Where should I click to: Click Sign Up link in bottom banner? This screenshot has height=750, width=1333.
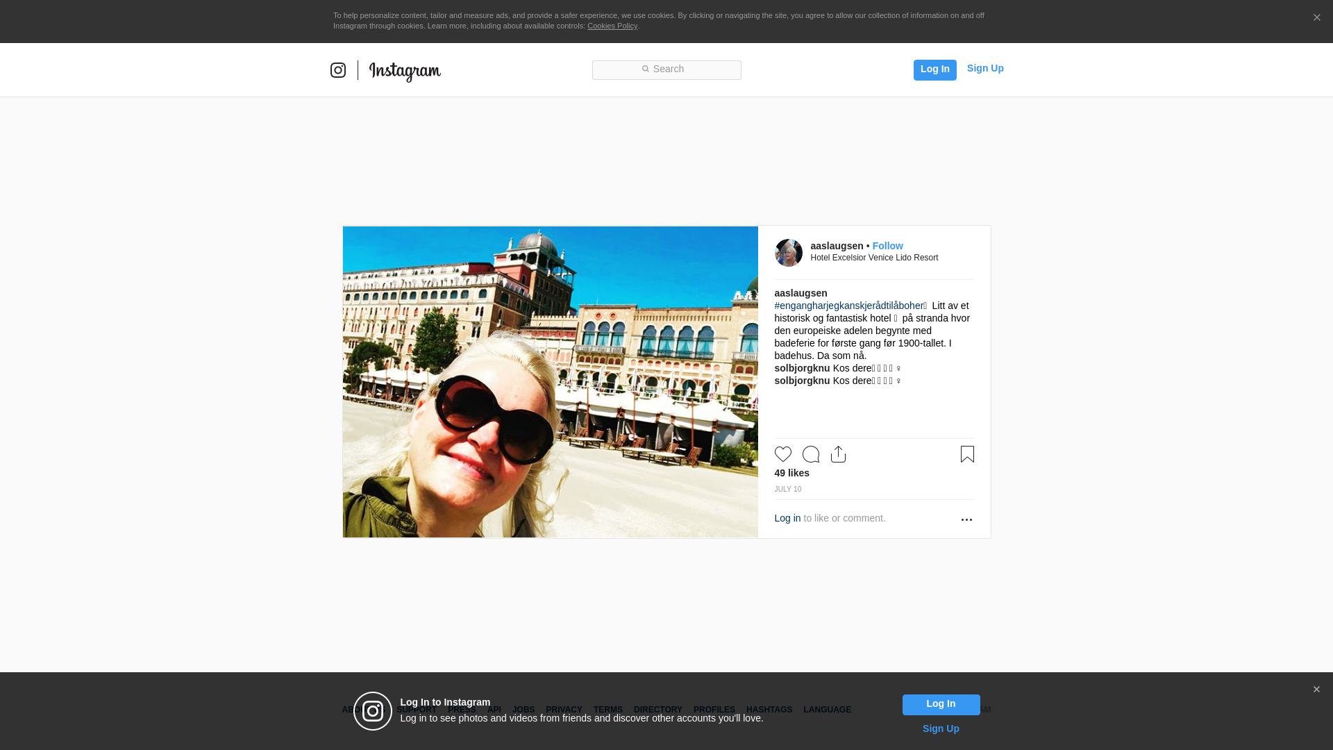coord(941,728)
